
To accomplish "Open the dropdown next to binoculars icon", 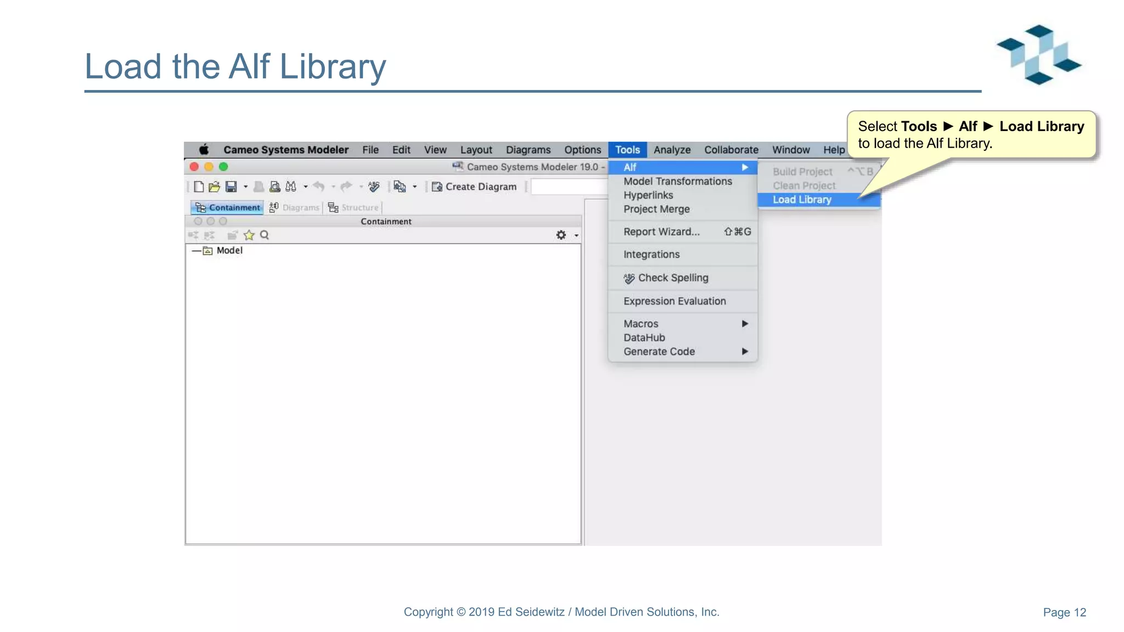I will pyautogui.click(x=305, y=187).
